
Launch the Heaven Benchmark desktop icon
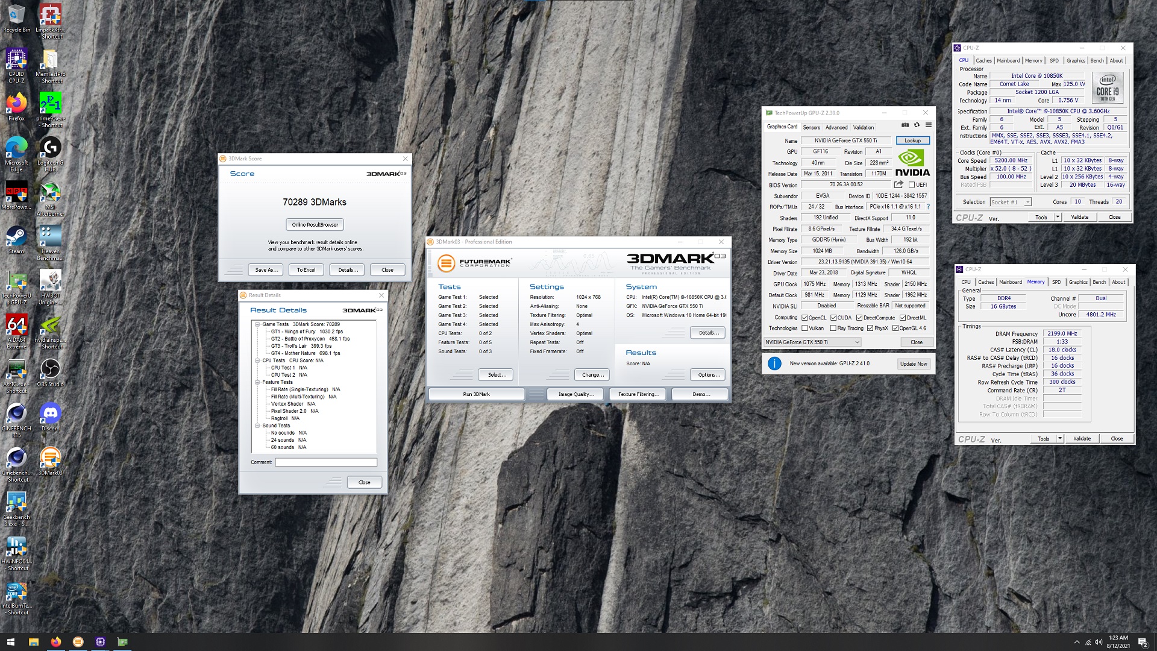(x=51, y=243)
